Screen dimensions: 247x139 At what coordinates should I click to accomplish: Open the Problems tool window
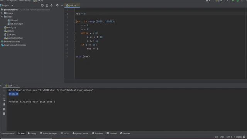pos(98,134)
